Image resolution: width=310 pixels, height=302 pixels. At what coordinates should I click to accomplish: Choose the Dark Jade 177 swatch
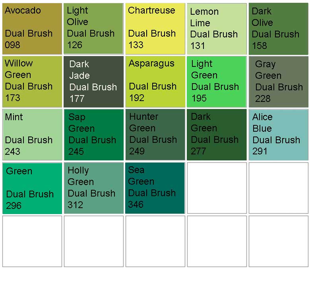94,82
